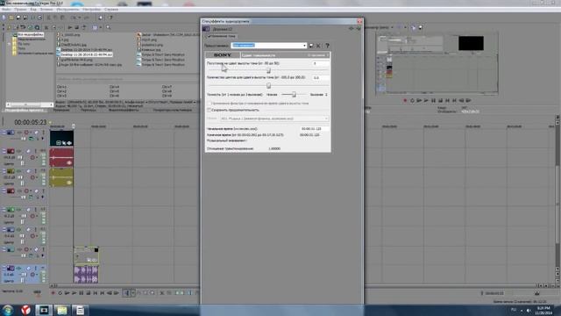
Task: Click the initial time input field
Action: tap(314, 129)
